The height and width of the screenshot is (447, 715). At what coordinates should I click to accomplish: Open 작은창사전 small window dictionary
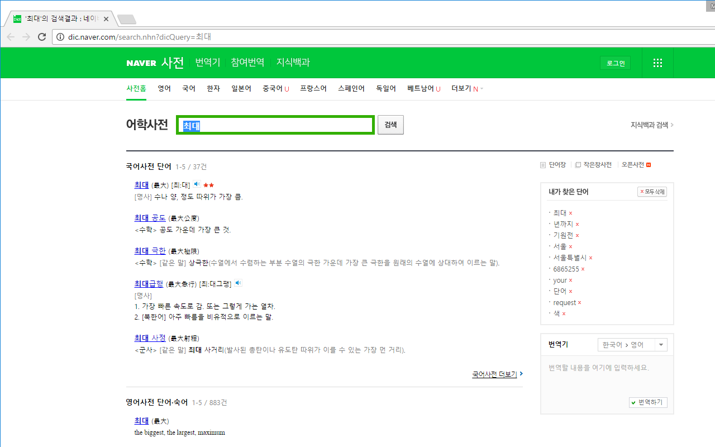593,165
